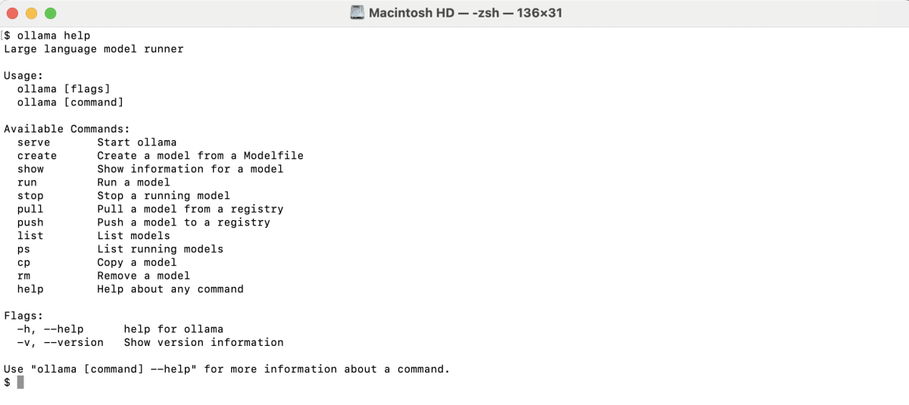Click the "run" command entry

(27, 182)
